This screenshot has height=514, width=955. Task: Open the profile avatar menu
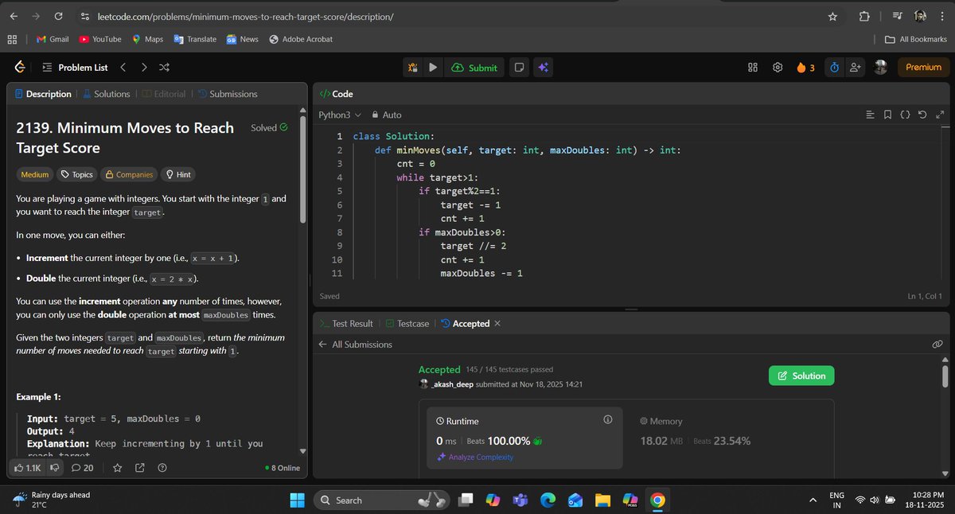[880, 68]
